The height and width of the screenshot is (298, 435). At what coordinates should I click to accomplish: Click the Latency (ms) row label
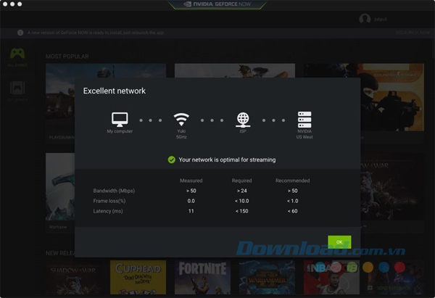pyautogui.click(x=108, y=211)
